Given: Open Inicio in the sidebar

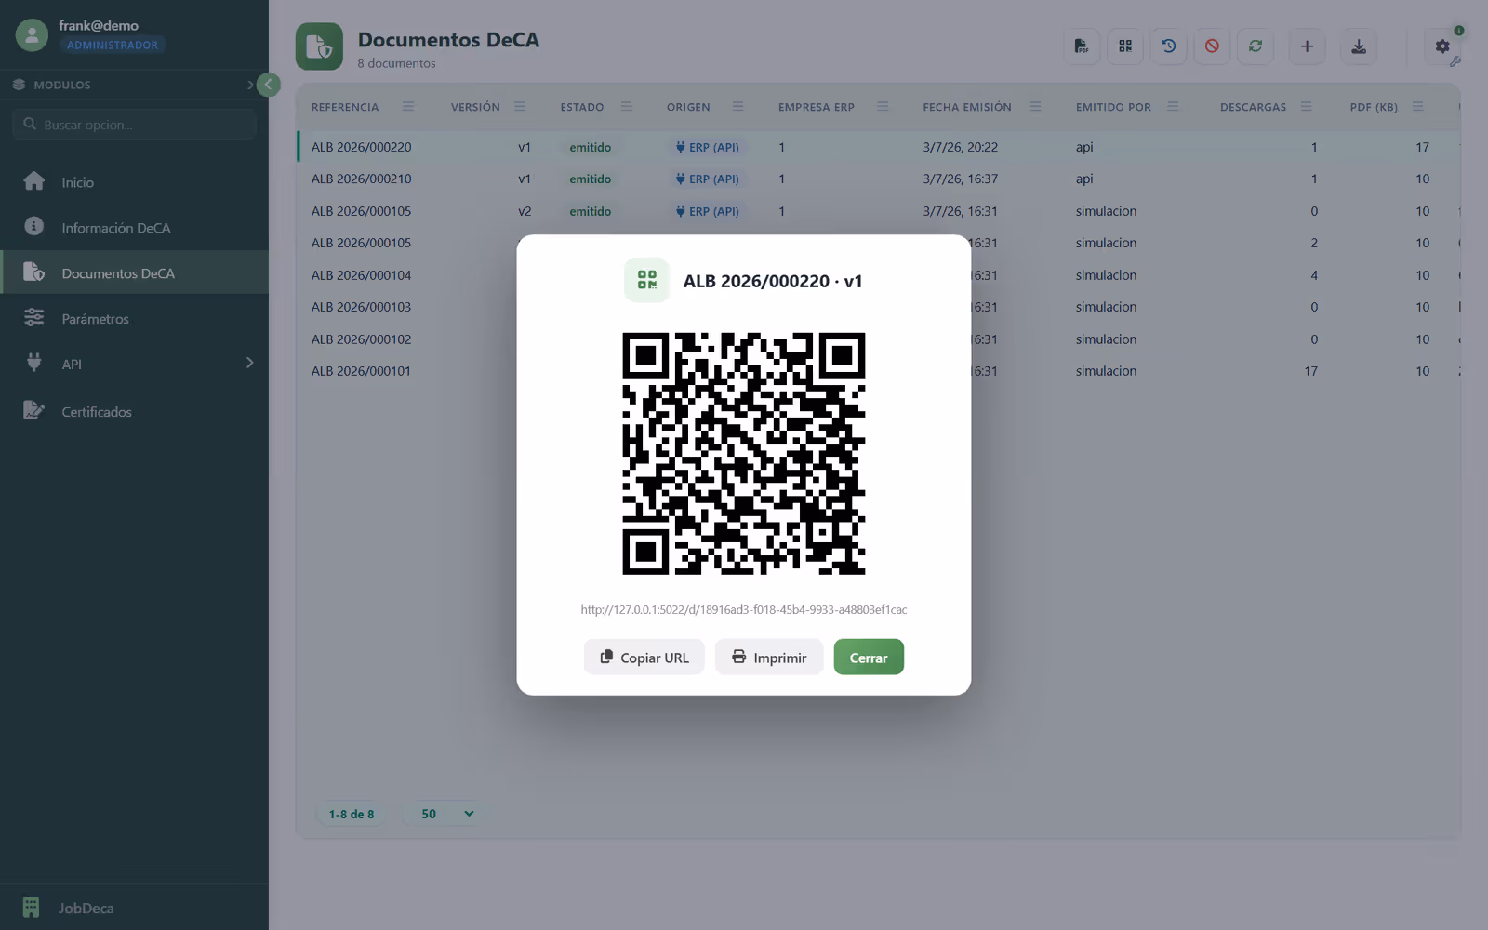Looking at the screenshot, I should 134,182.
